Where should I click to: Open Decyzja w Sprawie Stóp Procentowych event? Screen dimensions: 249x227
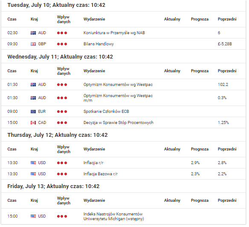coord(119,123)
